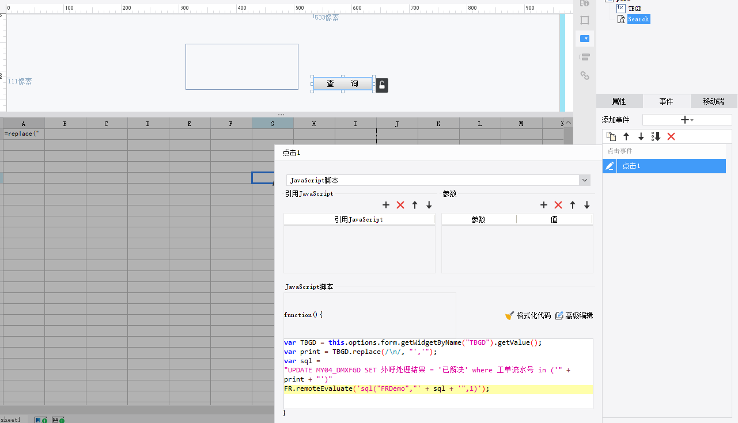738x423 pixels.
Task: Click the 参数 column header
Action: click(479, 219)
